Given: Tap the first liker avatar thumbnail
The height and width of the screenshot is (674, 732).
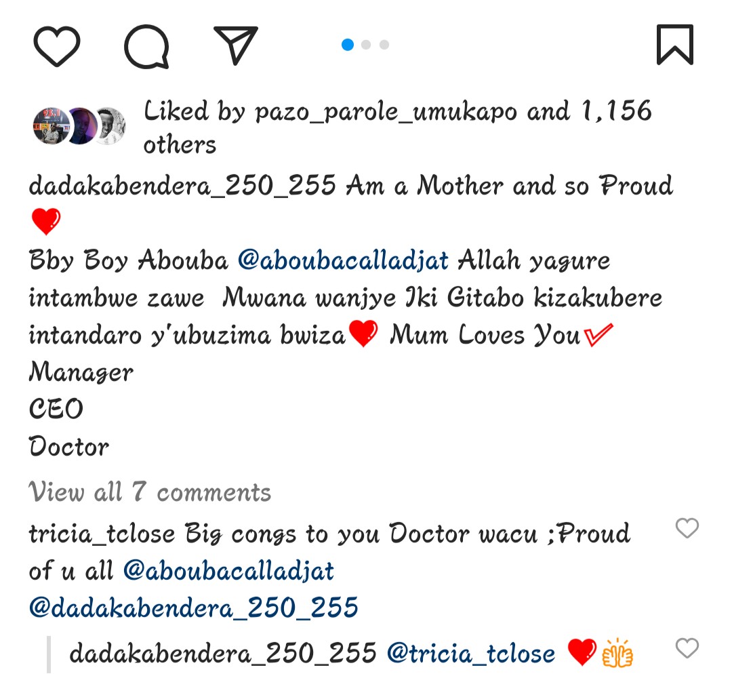Looking at the screenshot, I should click(x=50, y=126).
